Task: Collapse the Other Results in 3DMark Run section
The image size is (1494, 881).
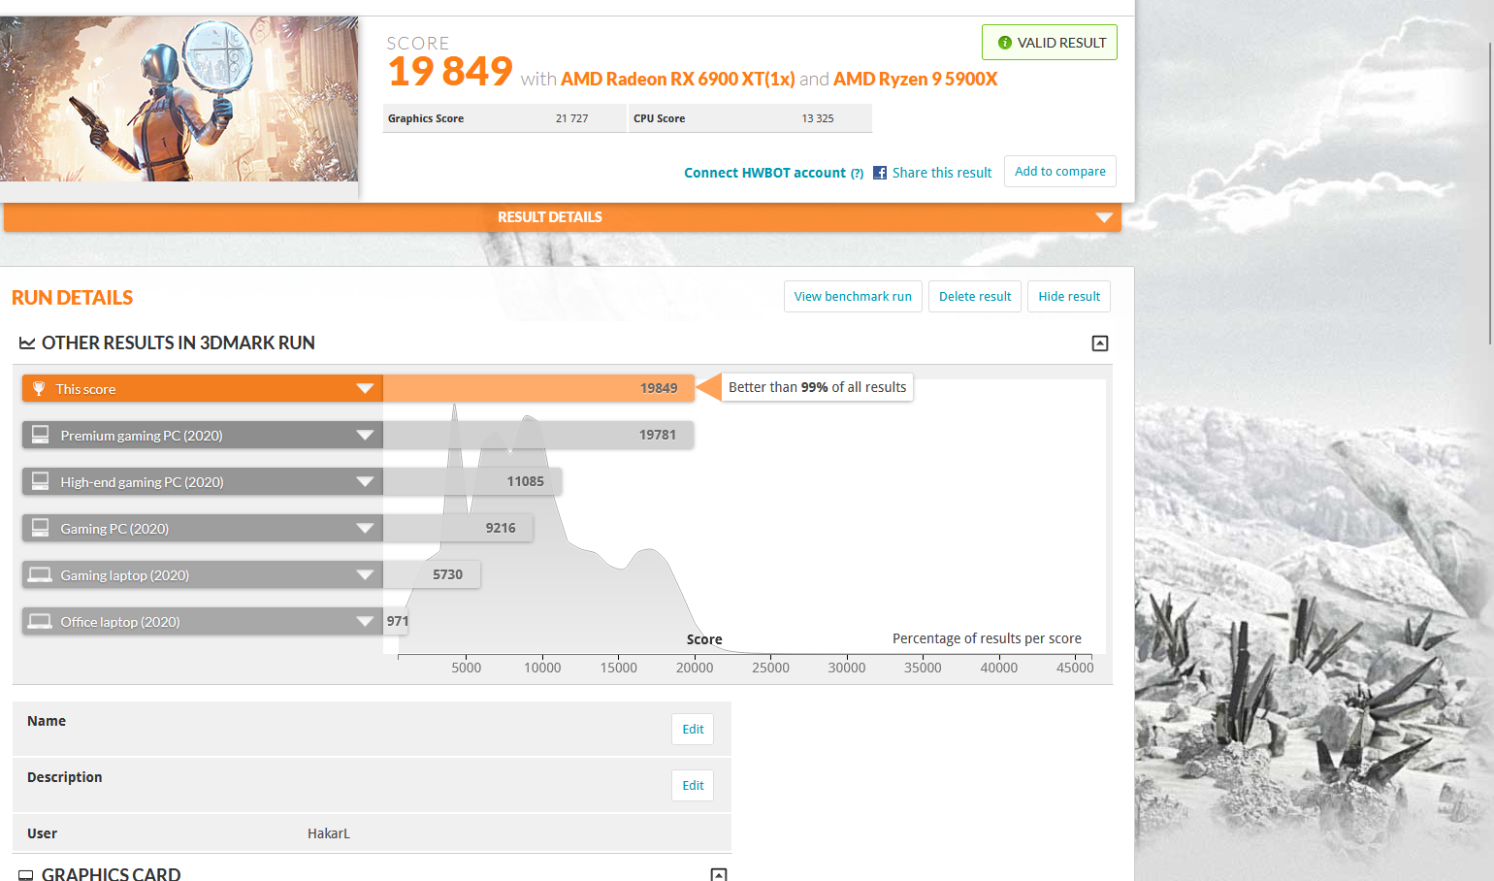Action: [1100, 343]
